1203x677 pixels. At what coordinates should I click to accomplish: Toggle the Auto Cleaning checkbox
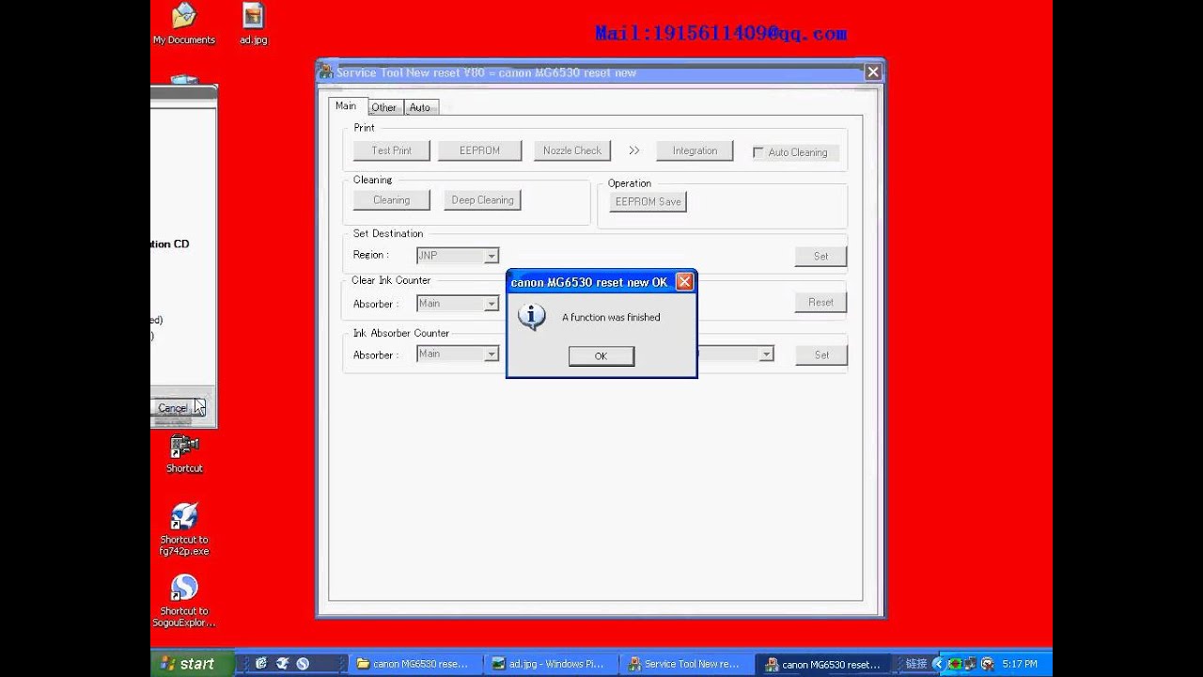[x=758, y=152]
